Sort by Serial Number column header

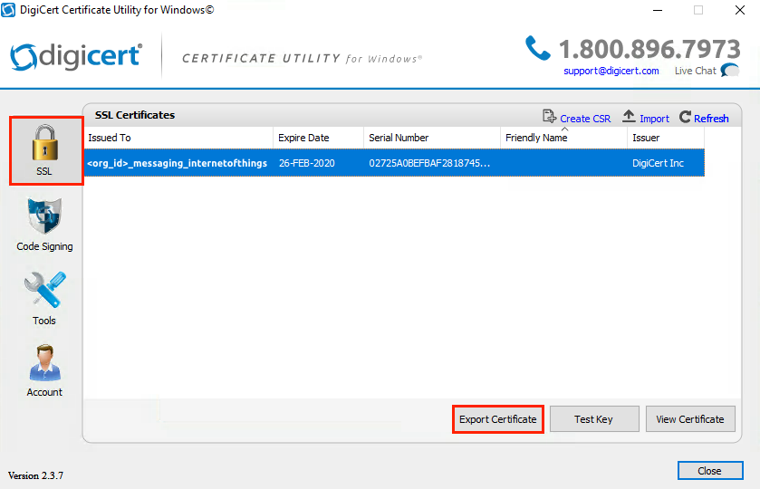coord(431,138)
